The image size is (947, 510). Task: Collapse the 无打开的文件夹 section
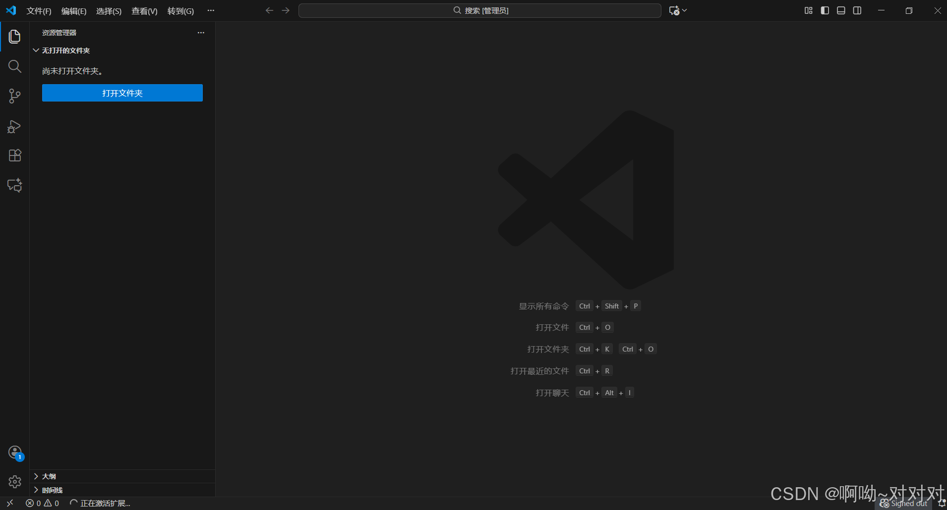pyautogui.click(x=122, y=51)
